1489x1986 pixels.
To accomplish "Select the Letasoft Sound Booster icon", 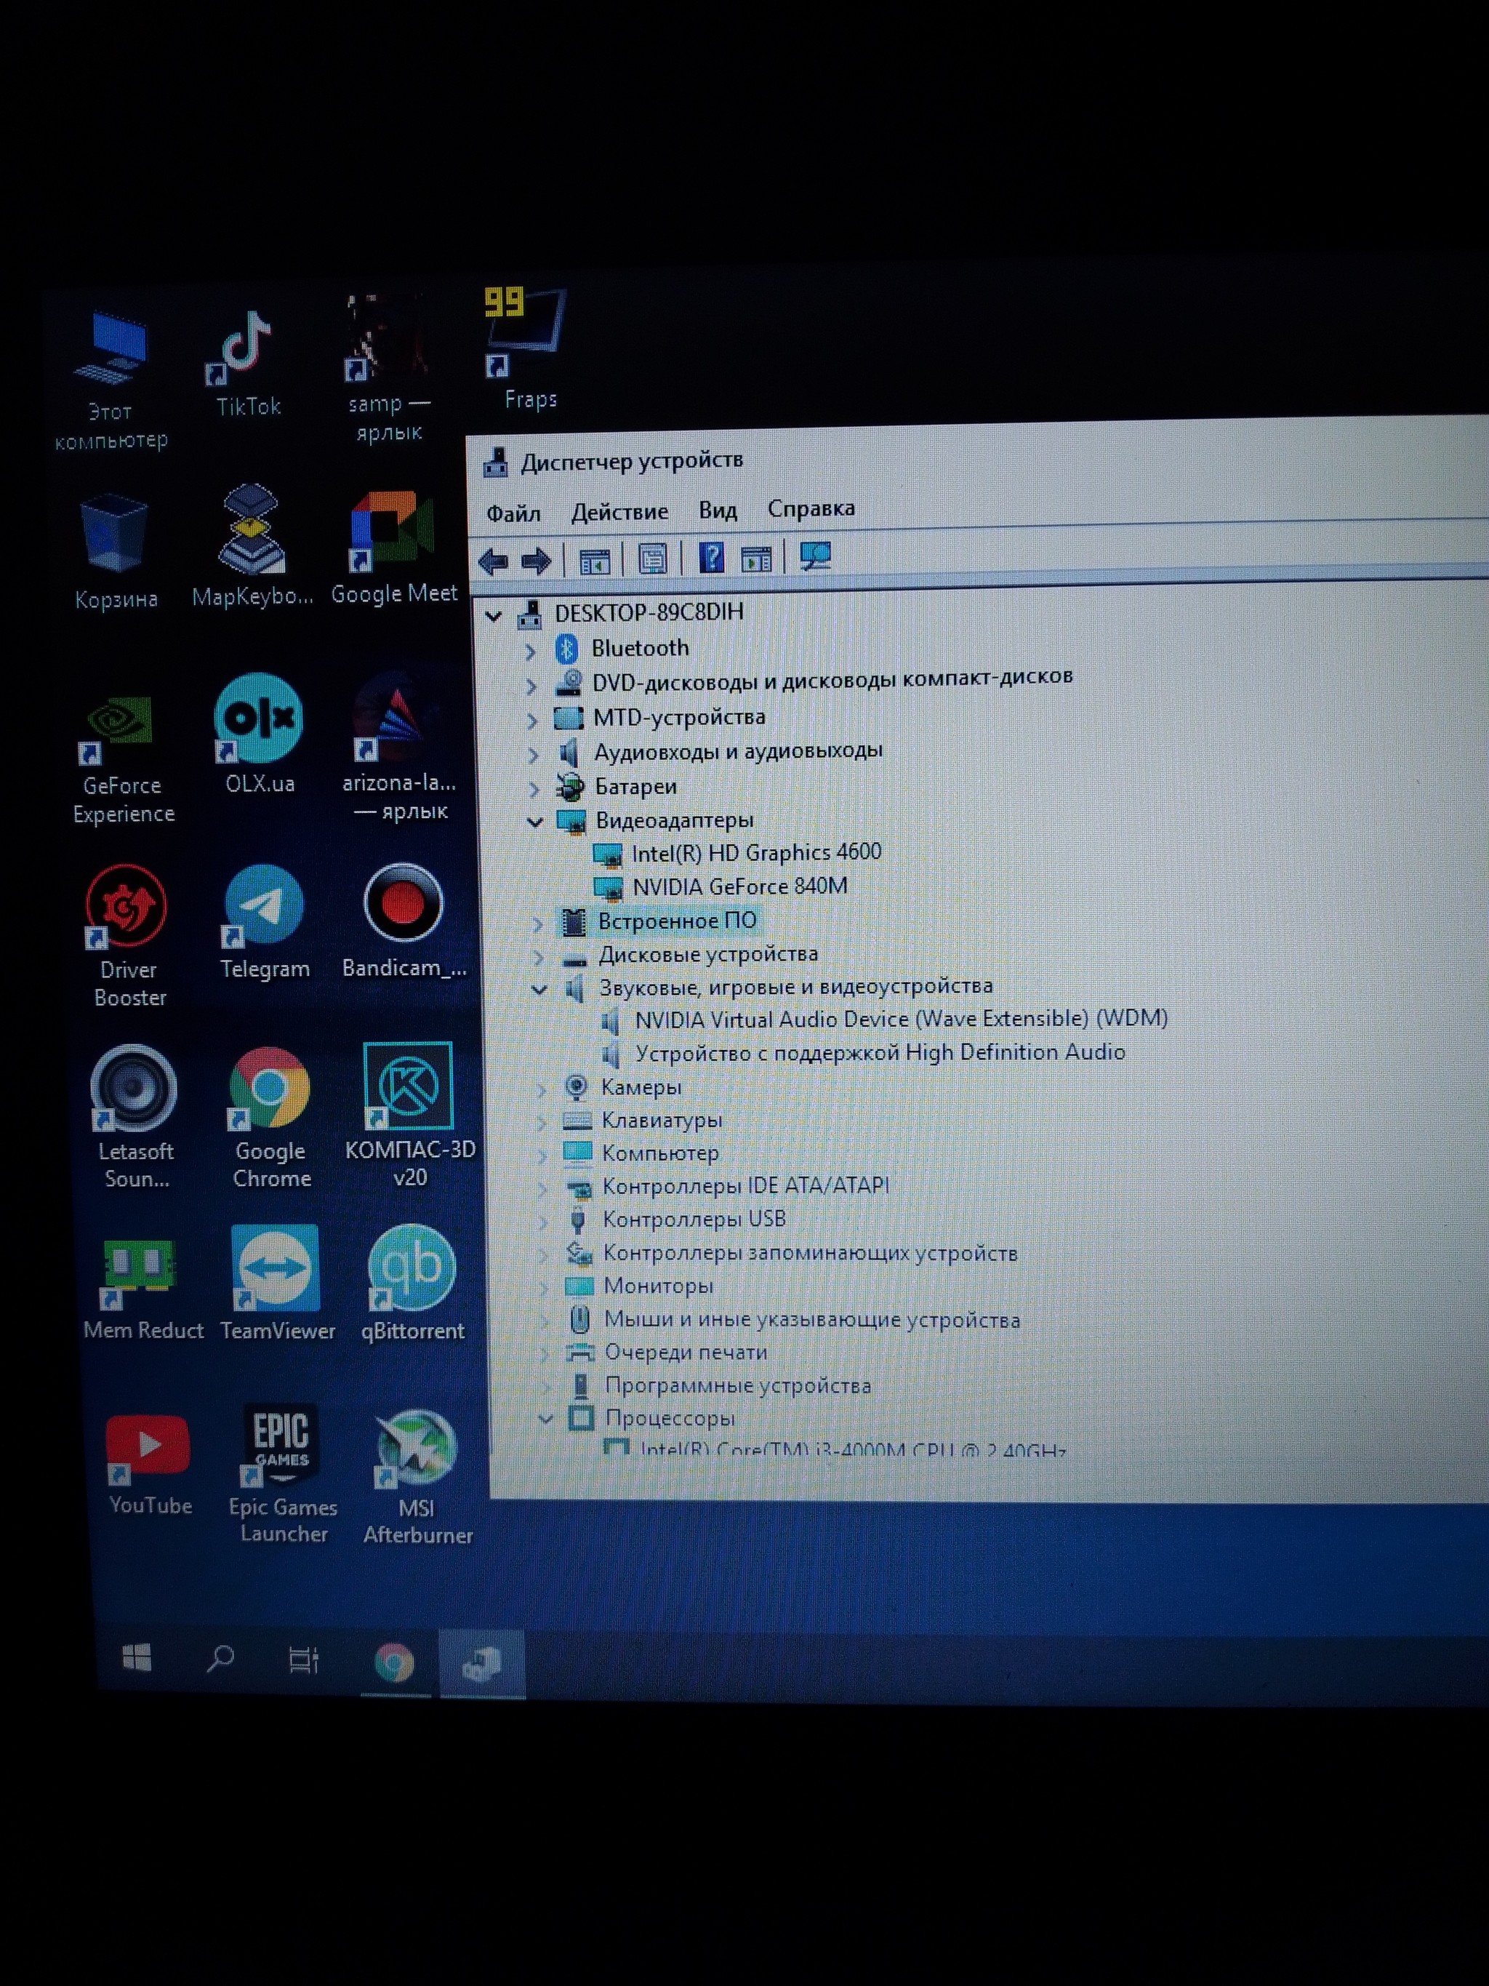I will (x=135, y=1116).
